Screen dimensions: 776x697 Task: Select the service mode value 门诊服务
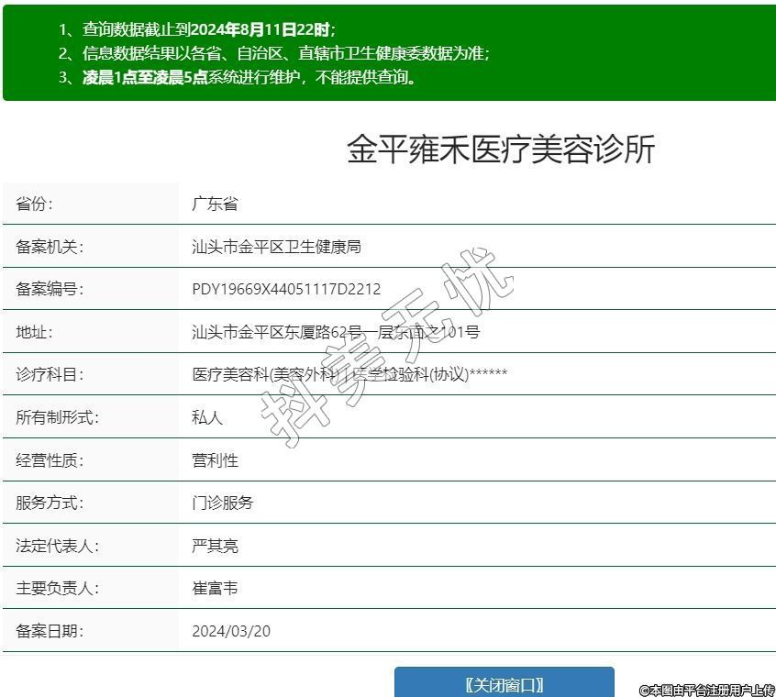[x=223, y=503]
